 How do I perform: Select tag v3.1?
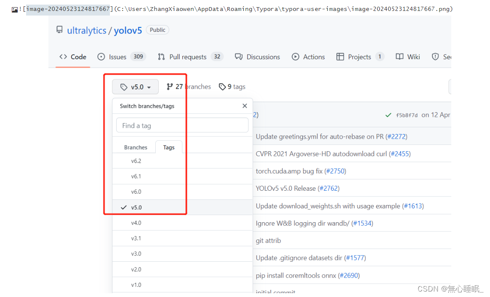[182, 238]
